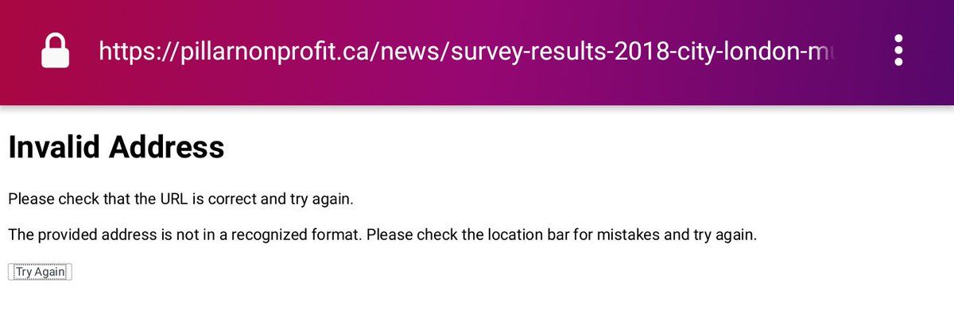Click the word 'Invalid' in the heading
This screenshot has width=954, height=322.
(x=53, y=148)
